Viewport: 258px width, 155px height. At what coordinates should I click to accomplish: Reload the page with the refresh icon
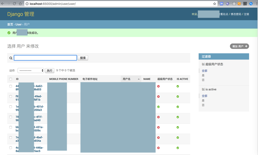point(14,4)
